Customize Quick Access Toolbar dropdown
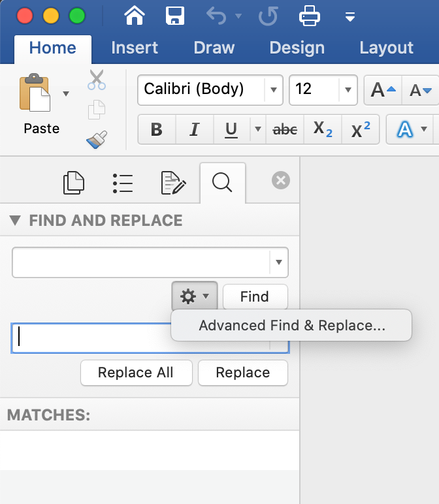The height and width of the screenshot is (504, 439). (350, 16)
